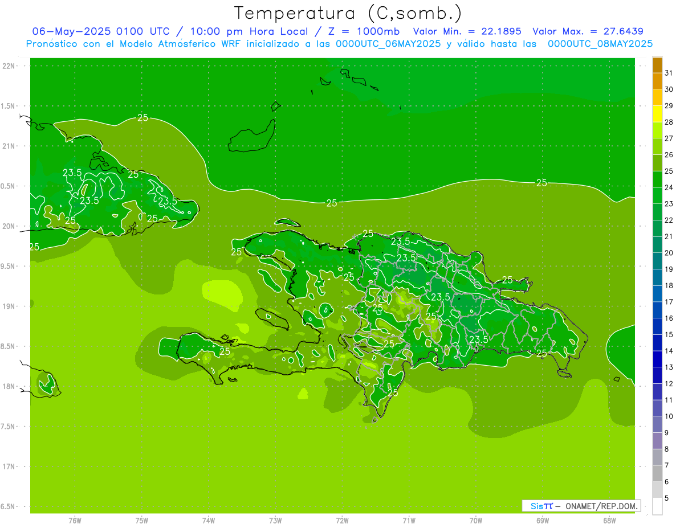Click the "5" colorbar label
Image resolution: width=684 pixels, height=528 pixels.
(x=667, y=498)
